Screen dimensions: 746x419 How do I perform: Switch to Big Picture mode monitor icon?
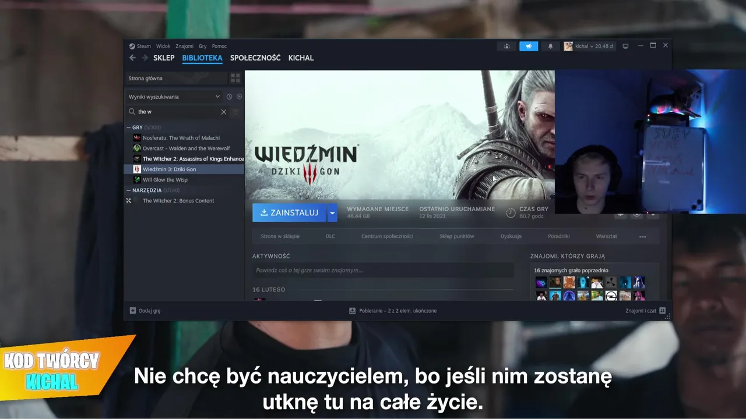tap(625, 46)
